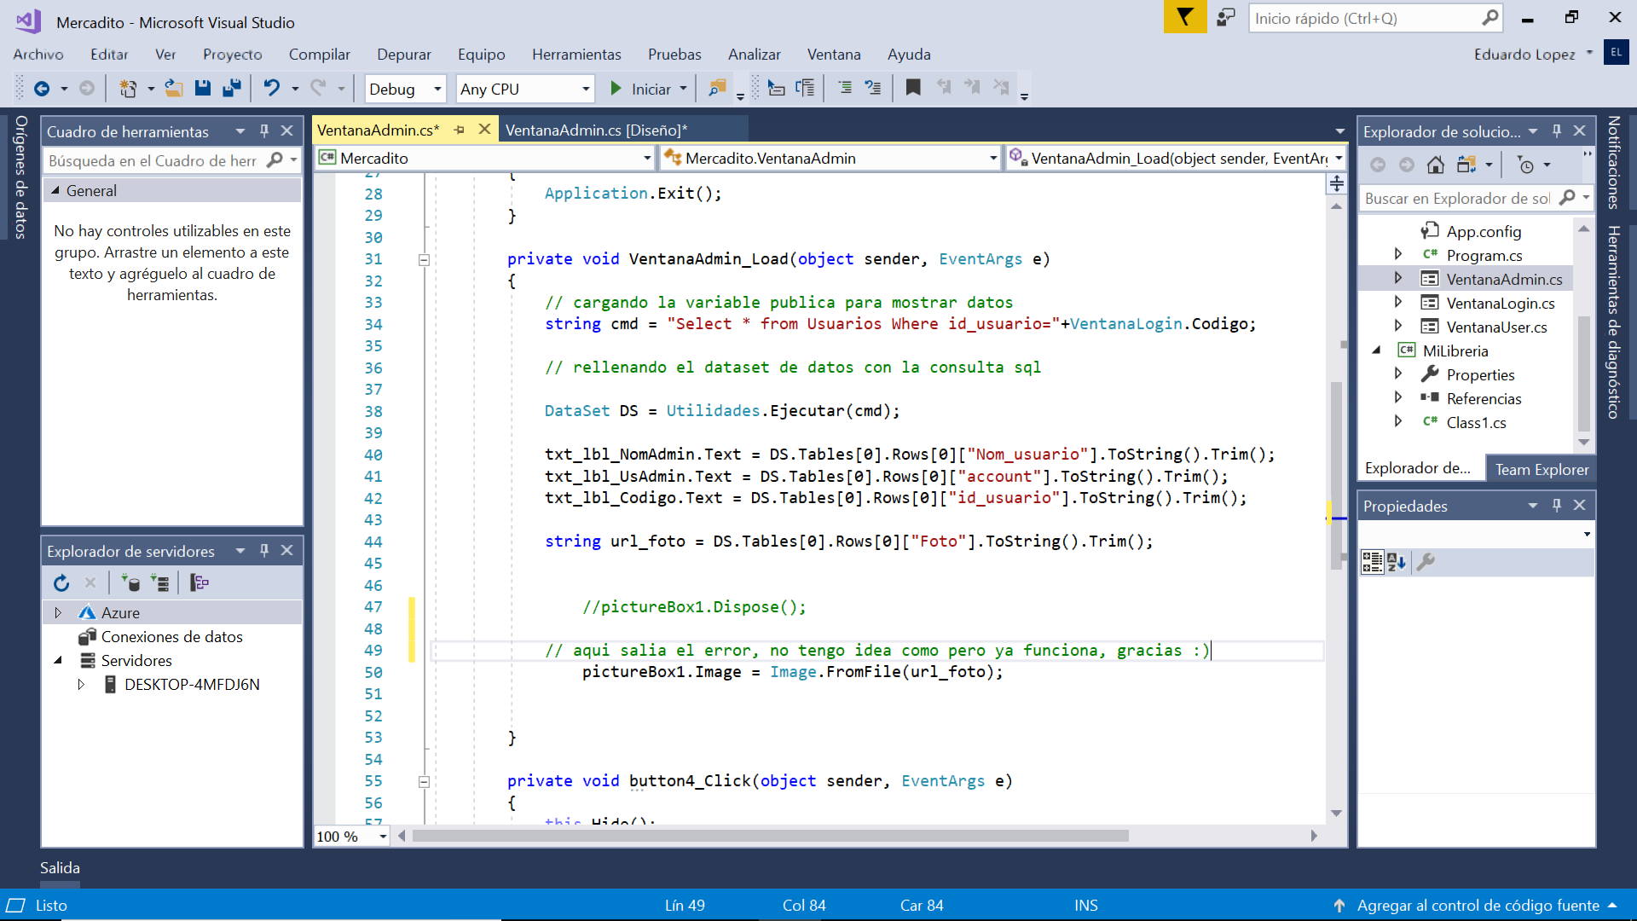Viewport: 1637px width, 921px height.
Task: Open the Archivo menu
Action: [38, 54]
